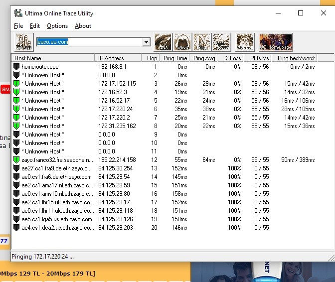Click Pinging 172.17.220.24 status bar text
The image size is (335, 282).
coord(42,257)
